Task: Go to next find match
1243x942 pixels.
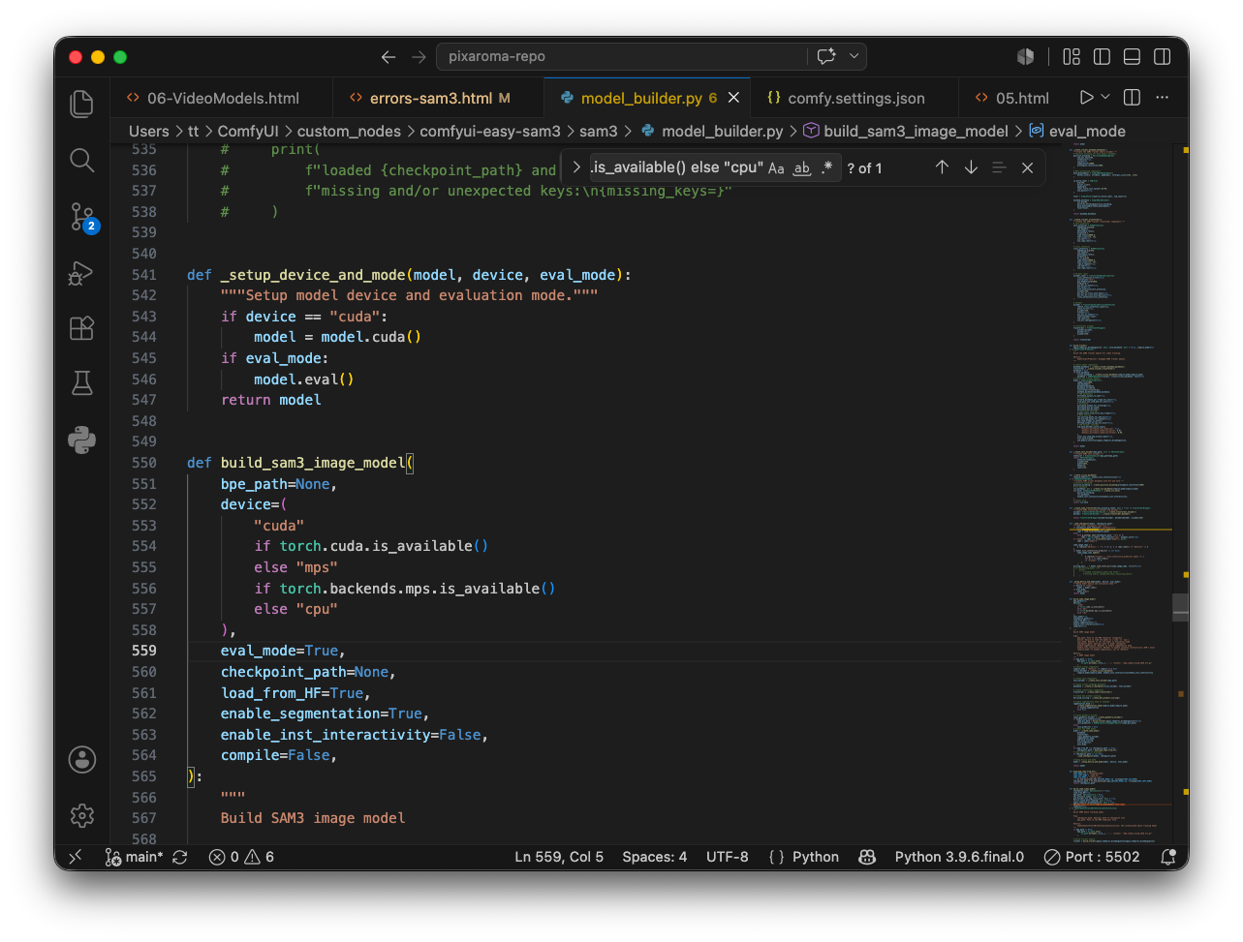Action: (971, 167)
